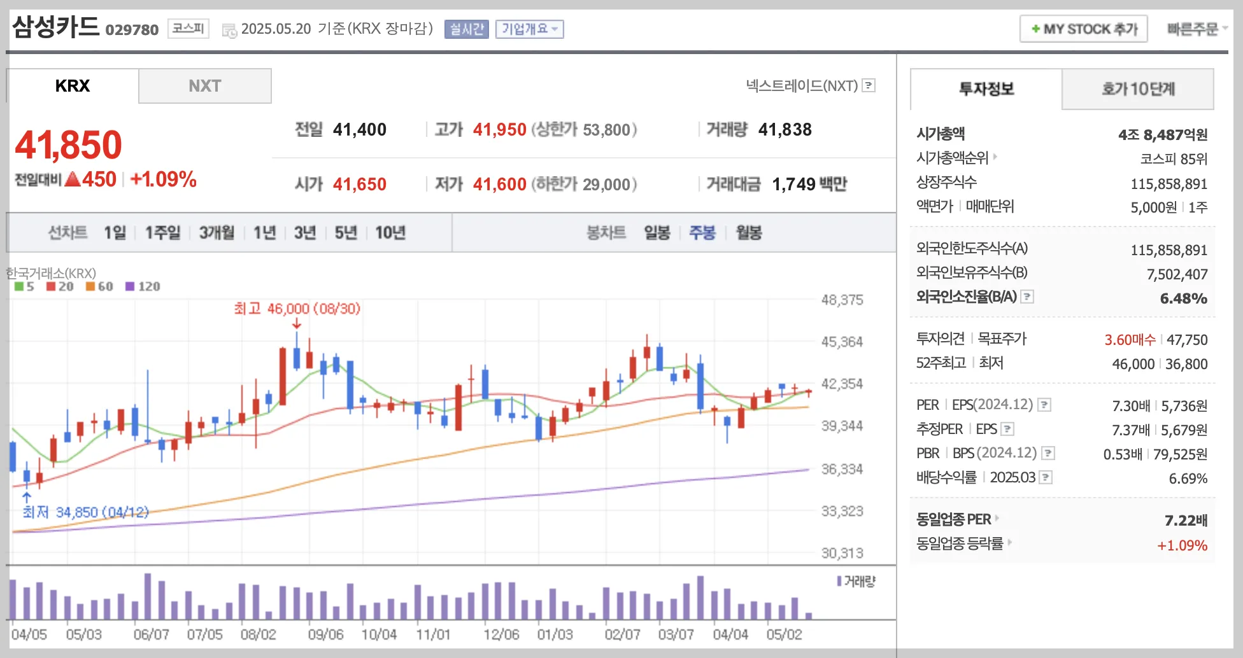Screen dimensions: 1243x658
Task: Click the 거래량 legend marker in volume chart
Action: (x=839, y=581)
